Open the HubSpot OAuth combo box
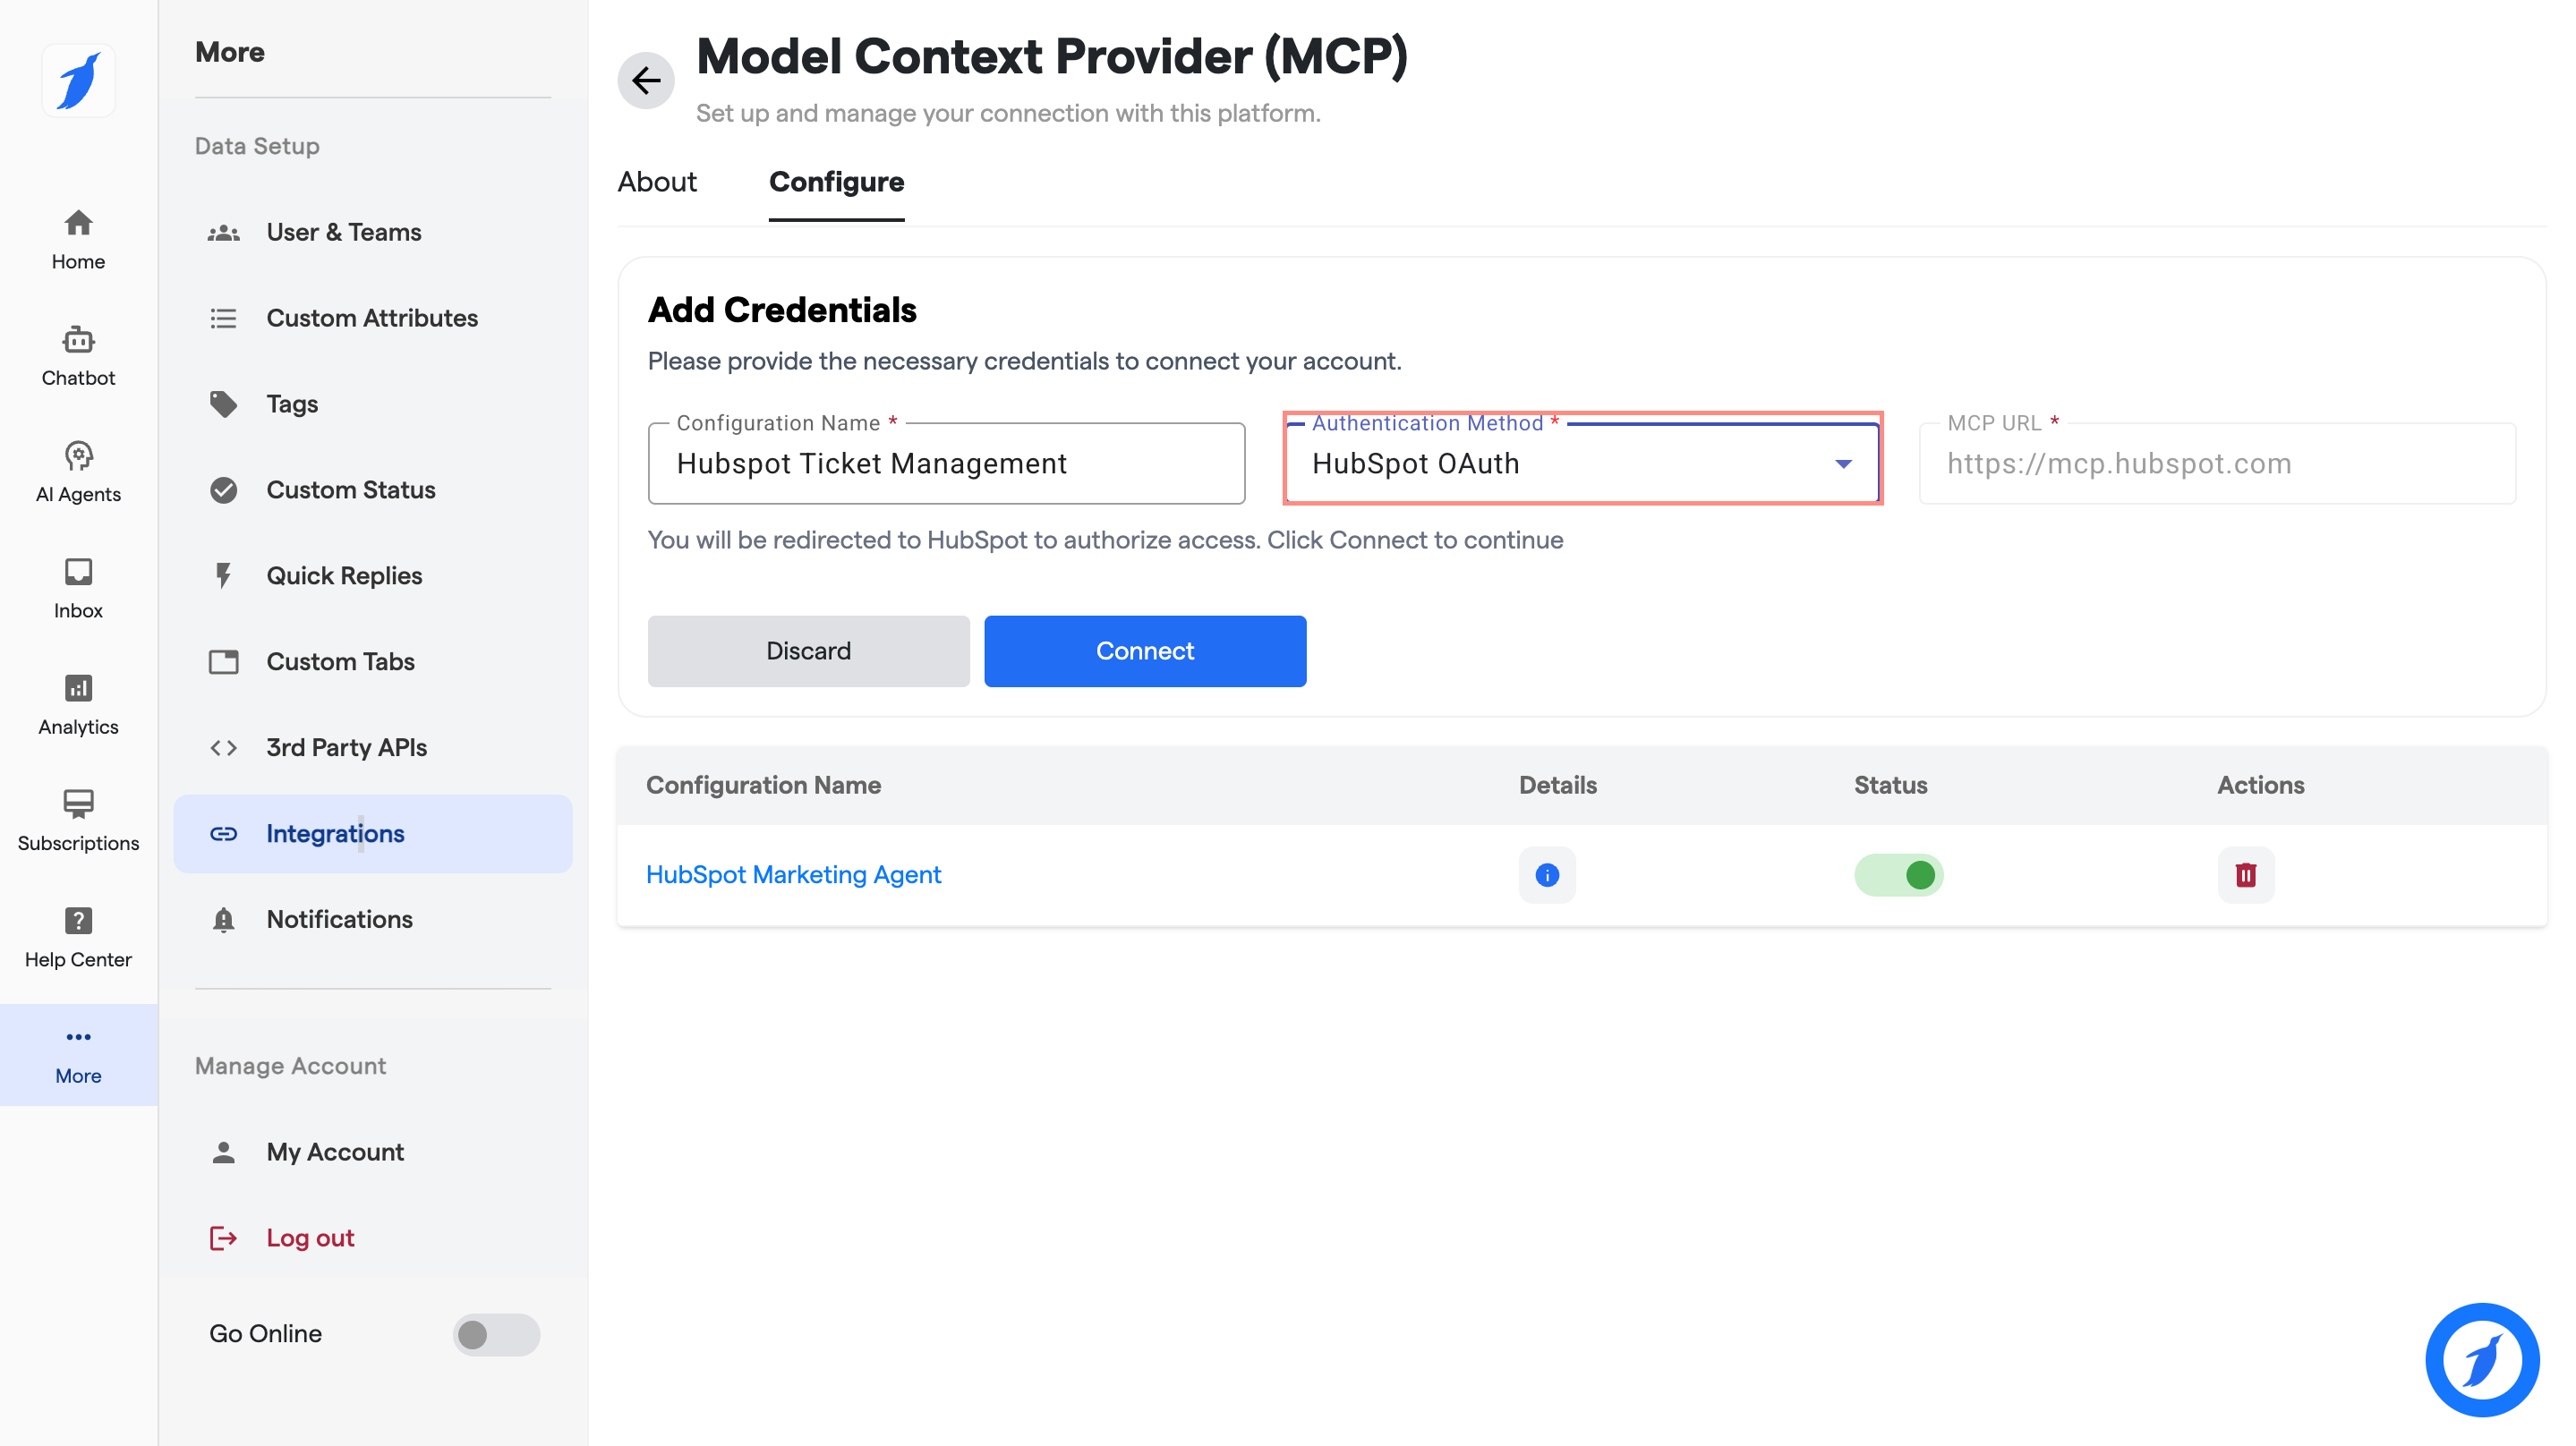2576x1446 pixels. click(1582, 464)
